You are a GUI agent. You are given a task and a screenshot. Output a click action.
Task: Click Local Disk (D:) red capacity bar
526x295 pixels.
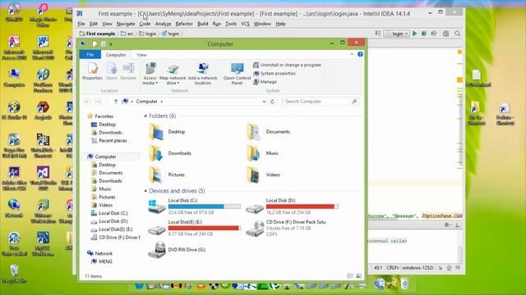[x=302, y=206]
